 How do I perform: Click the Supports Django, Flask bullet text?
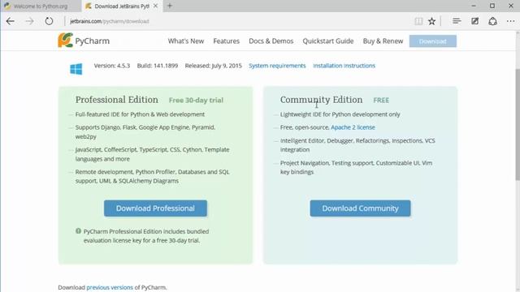(145, 131)
